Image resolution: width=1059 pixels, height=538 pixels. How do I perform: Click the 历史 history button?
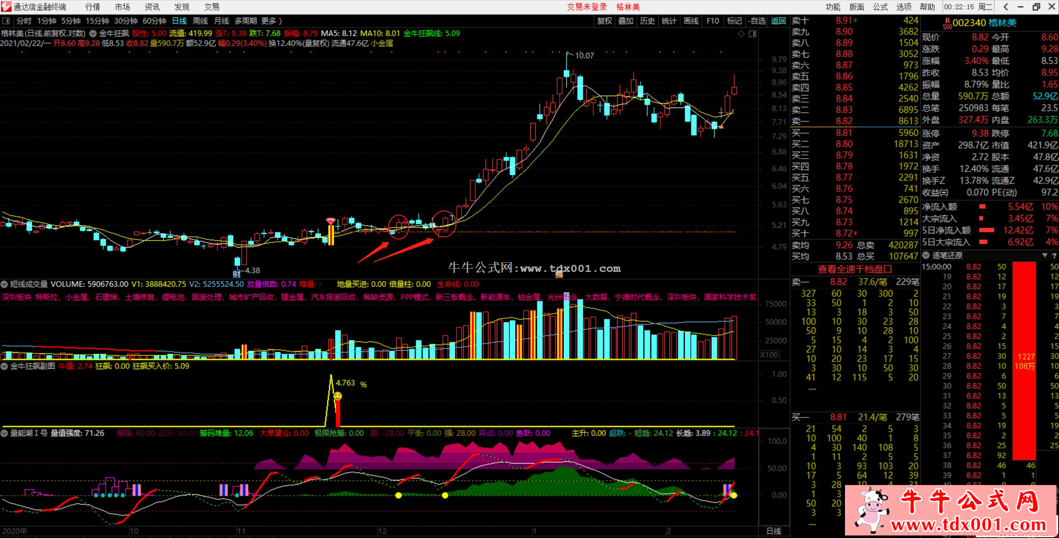pos(647,21)
